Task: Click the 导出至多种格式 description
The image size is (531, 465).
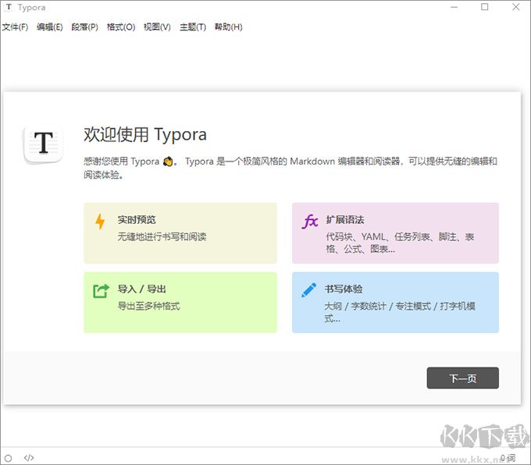Action: click(148, 306)
